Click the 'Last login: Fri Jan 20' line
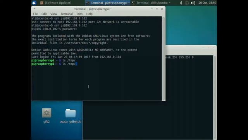This screenshot has height=140, width=248. [76, 57]
